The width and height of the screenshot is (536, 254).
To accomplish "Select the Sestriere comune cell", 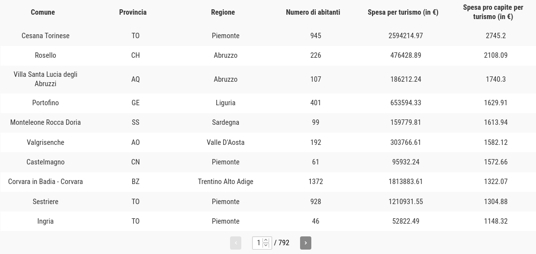I will (46, 201).
